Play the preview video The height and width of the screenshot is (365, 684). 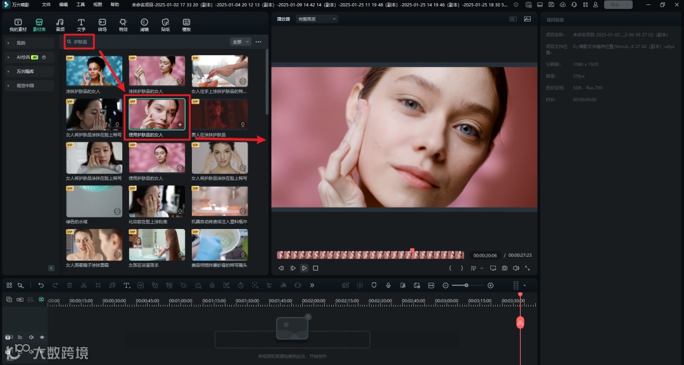coord(304,268)
